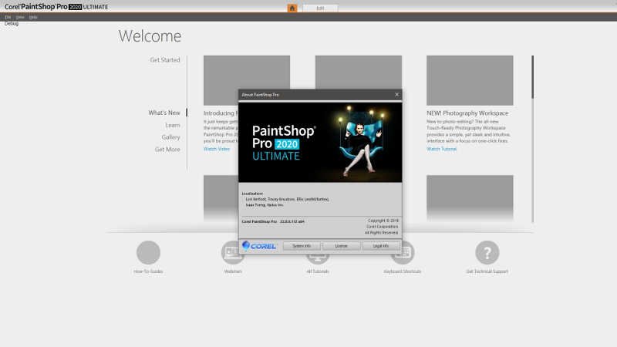
Task: Open the Home tab with house icon
Action: tap(292, 8)
